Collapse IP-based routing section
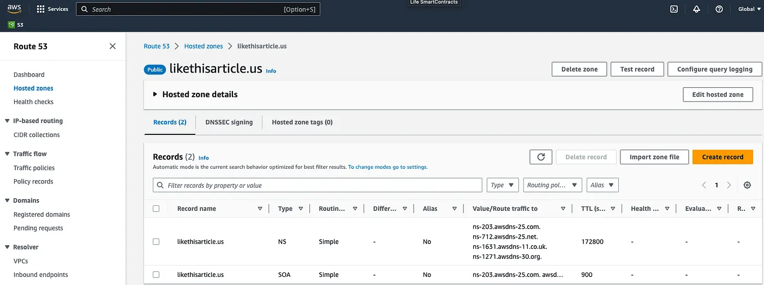The height and width of the screenshot is (285, 764). tap(7, 121)
